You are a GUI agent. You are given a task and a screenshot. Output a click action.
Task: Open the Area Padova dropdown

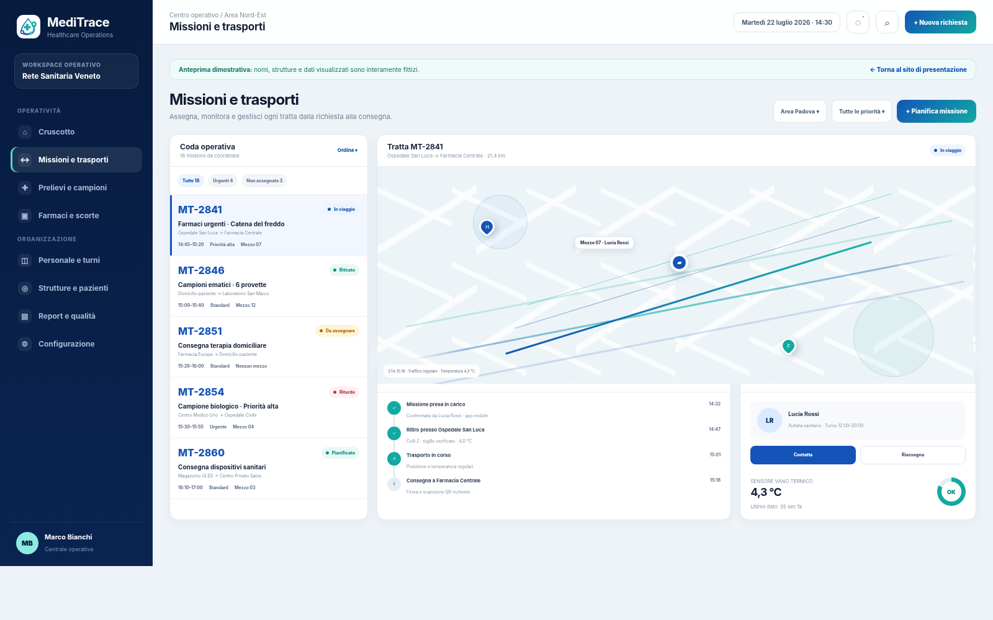(x=800, y=112)
